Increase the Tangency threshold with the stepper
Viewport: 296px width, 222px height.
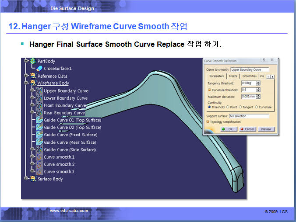pos(259,82)
